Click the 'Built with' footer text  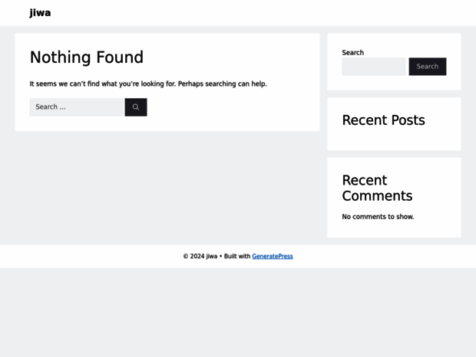click(237, 256)
